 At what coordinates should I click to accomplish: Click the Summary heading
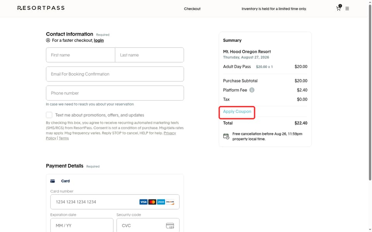(232, 40)
